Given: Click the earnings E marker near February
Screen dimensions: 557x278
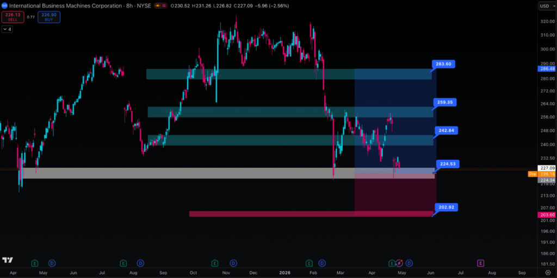Looking at the screenshot, I should 309,263.
